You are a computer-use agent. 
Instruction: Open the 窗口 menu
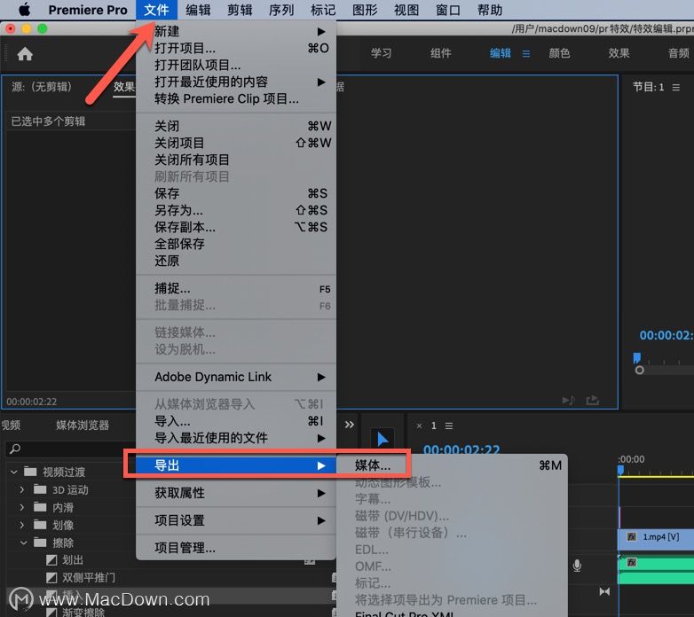point(448,10)
